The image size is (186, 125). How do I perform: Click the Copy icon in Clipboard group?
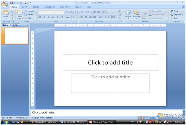click(x=12, y=15)
